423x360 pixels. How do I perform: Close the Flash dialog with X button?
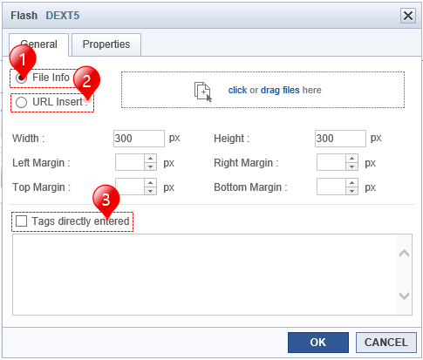pos(408,16)
